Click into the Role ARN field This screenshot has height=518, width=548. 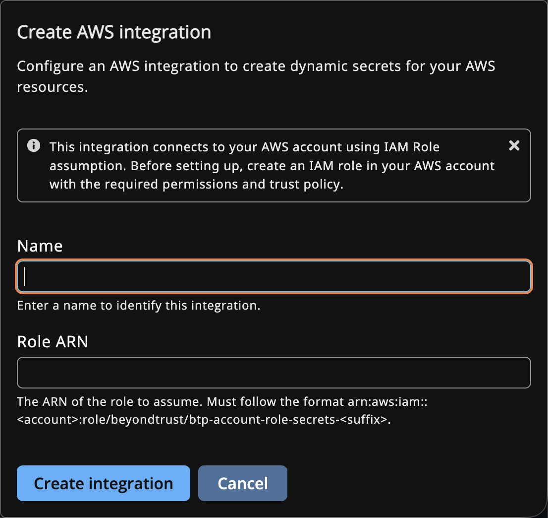[x=274, y=373]
